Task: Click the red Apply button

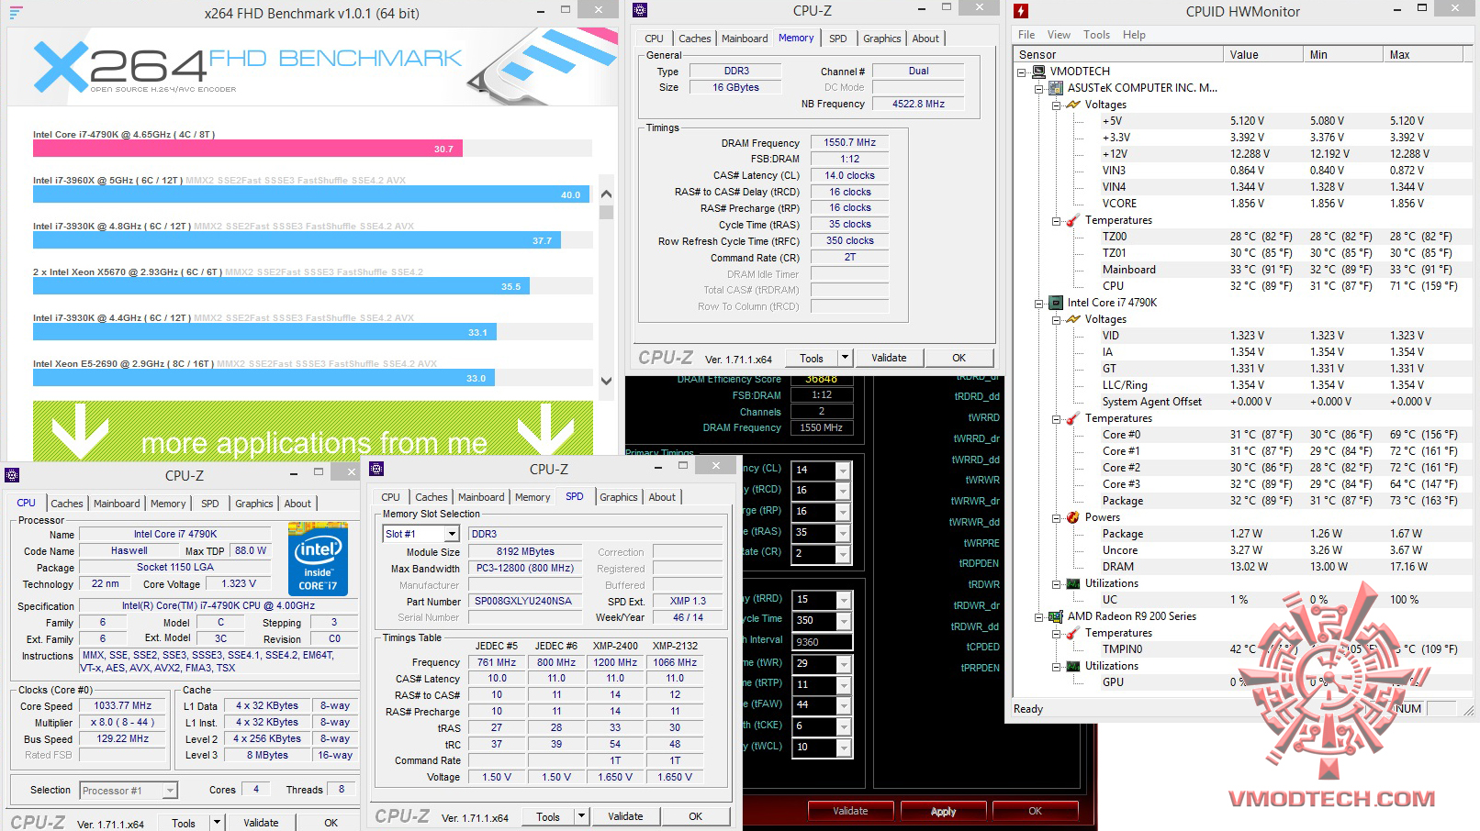Action: (x=943, y=811)
